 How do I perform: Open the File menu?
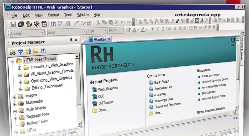pos(14,15)
